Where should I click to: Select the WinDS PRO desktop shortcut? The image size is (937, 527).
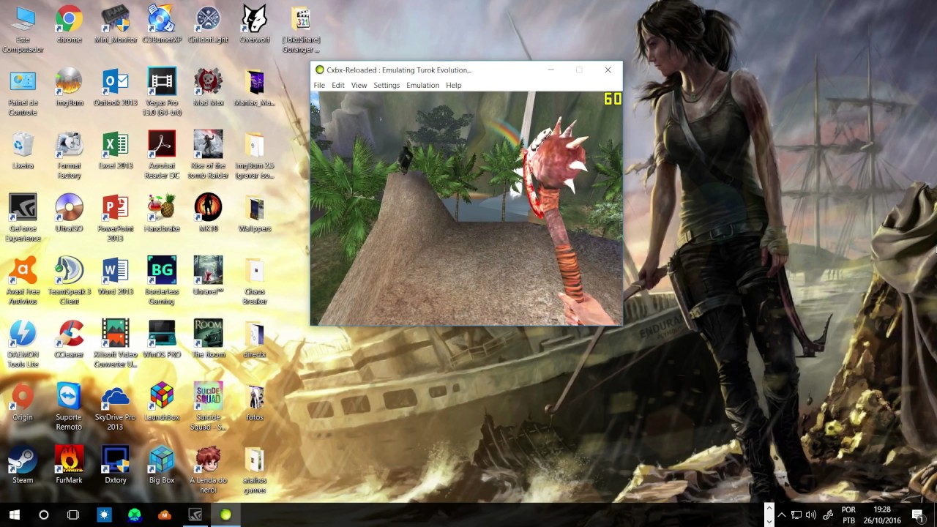point(162,340)
